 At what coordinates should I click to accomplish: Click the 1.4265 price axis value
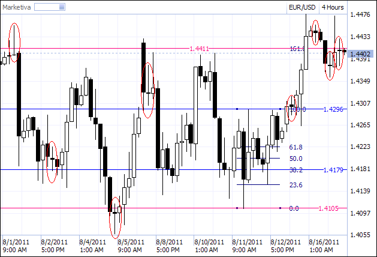[360, 125]
